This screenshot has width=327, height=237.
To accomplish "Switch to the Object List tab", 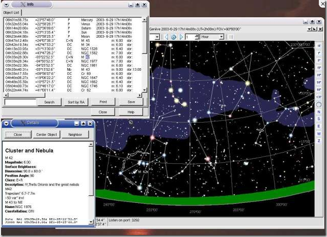I will [11, 13].
